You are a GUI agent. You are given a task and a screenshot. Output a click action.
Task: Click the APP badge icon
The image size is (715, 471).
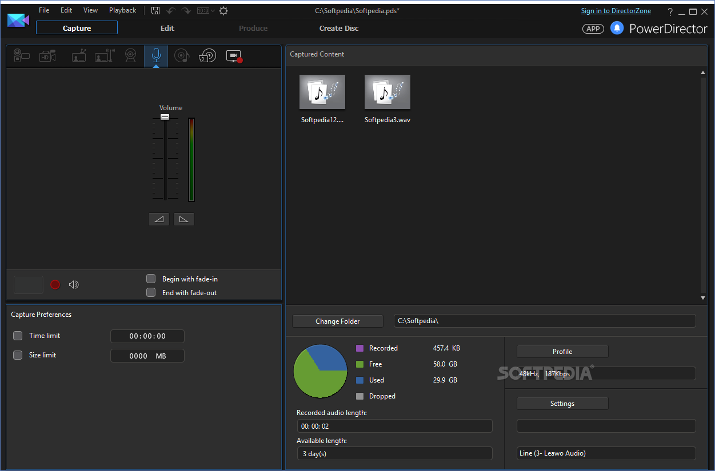pos(593,29)
